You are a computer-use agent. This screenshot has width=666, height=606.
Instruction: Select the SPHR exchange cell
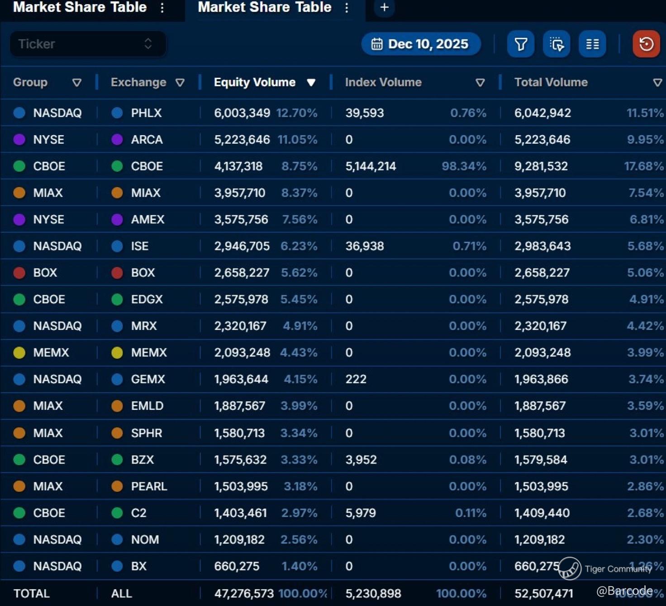click(147, 433)
